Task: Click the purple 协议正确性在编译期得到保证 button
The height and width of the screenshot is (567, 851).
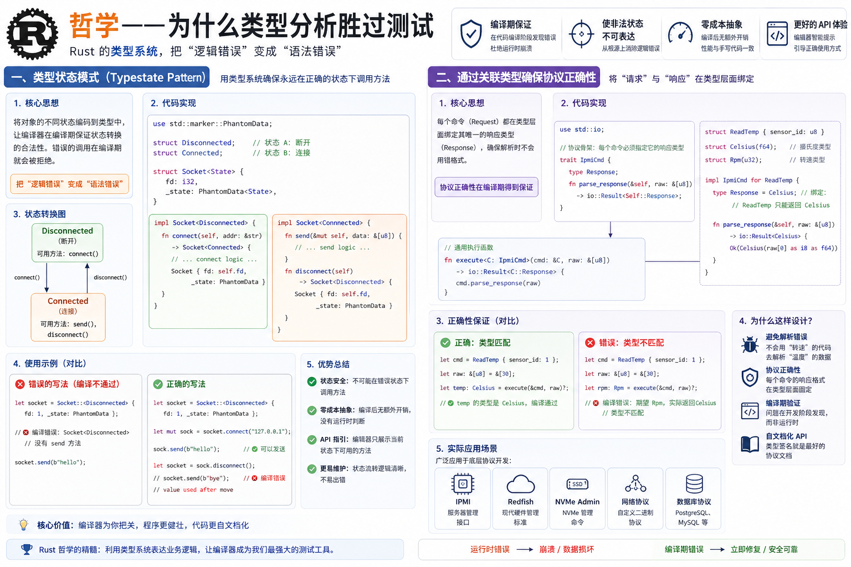Action: (x=486, y=187)
